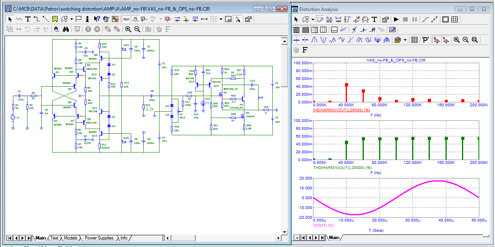Click the V(OUT) (V) waveform label
Screen dimensions: 495x247
(x=323, y=225)
